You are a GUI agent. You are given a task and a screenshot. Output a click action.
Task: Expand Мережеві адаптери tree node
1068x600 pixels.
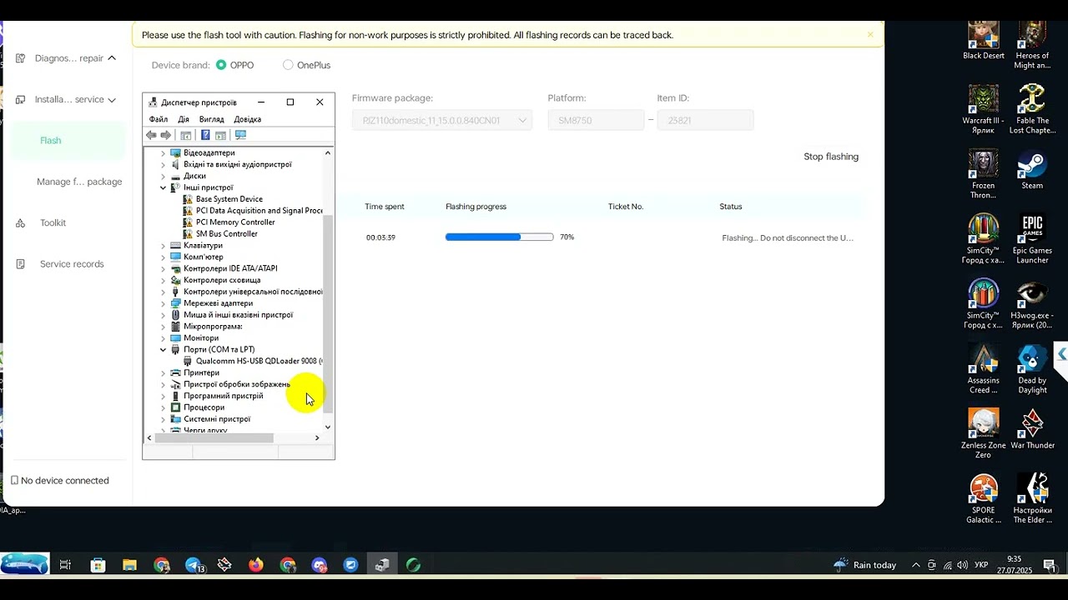tap(164, 303)
